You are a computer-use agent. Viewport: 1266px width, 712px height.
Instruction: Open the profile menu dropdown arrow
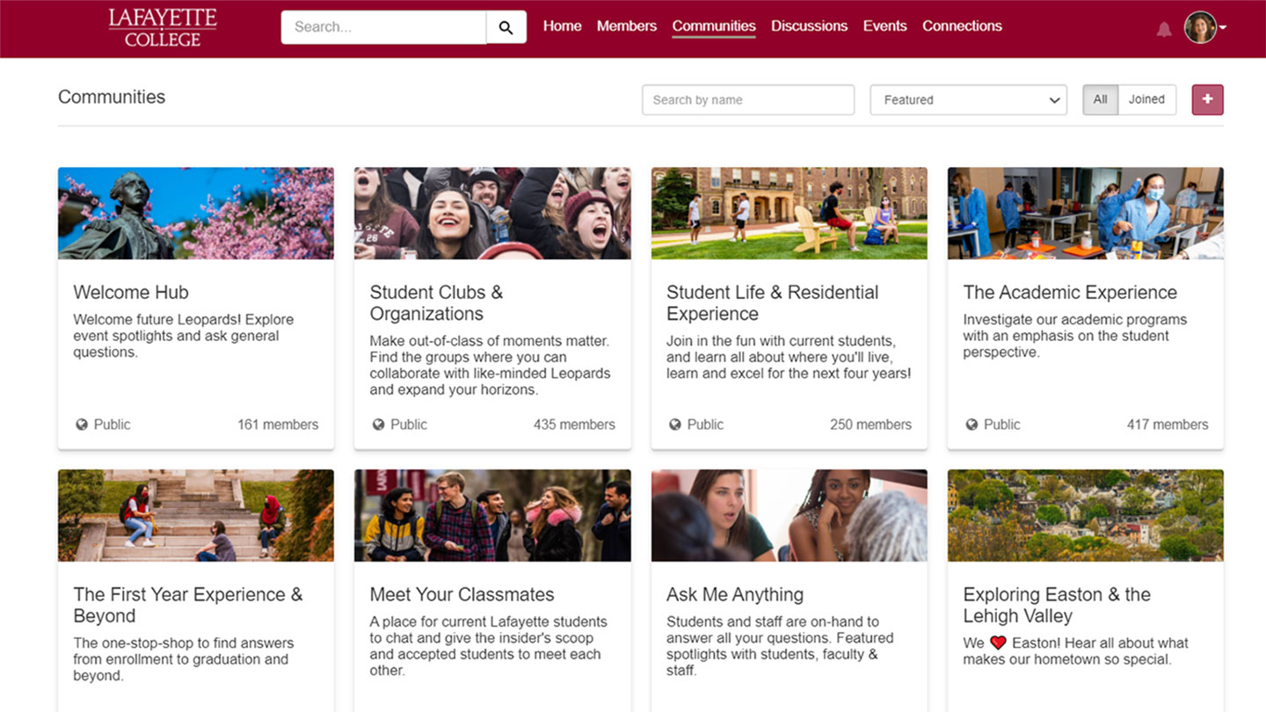(1223, 28)
